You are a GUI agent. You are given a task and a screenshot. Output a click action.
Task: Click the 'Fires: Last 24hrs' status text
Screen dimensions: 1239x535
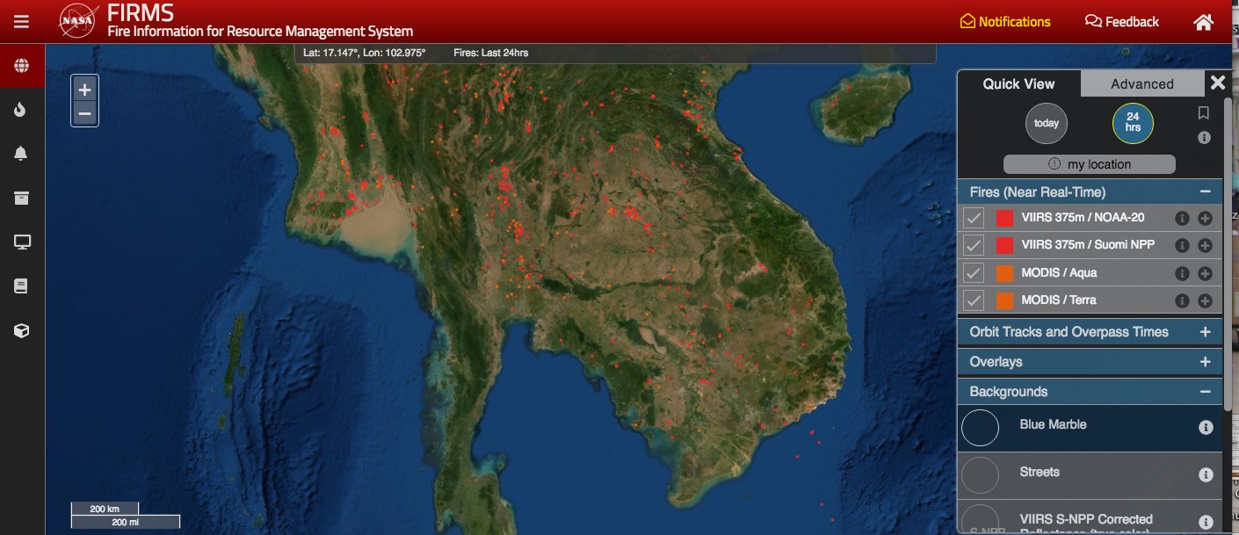pos(491,53)
